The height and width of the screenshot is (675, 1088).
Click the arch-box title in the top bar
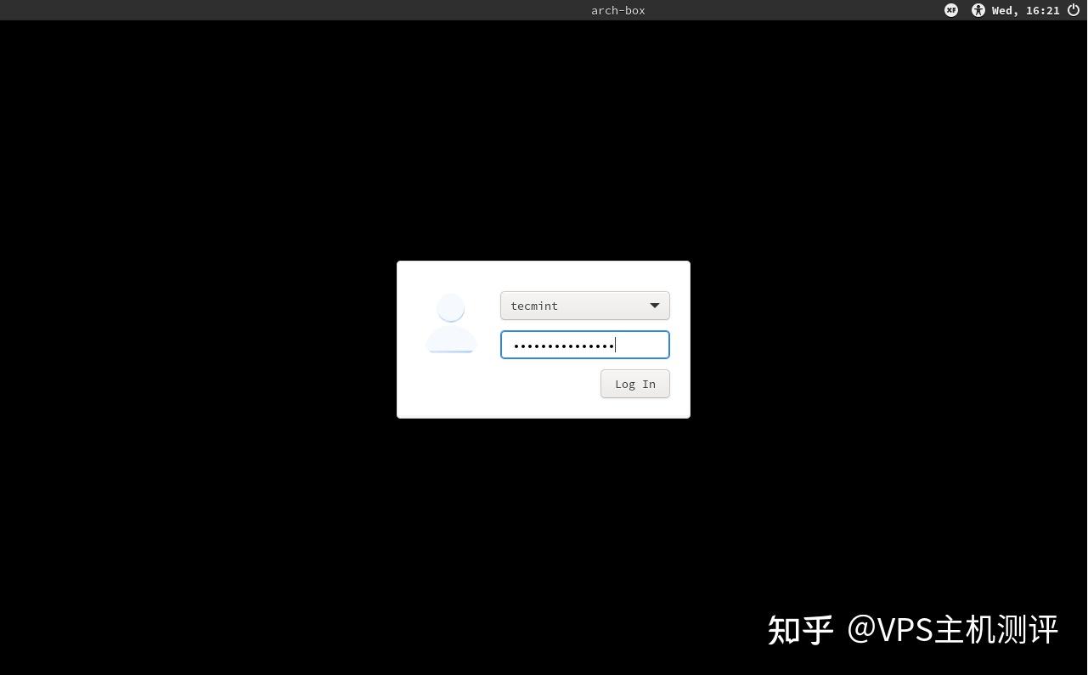[x=617, y=10]
